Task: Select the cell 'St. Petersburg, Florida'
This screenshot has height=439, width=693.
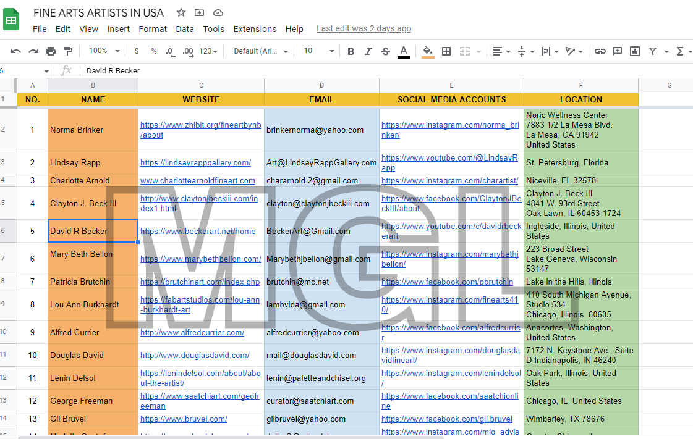Action: pos(581,163)
